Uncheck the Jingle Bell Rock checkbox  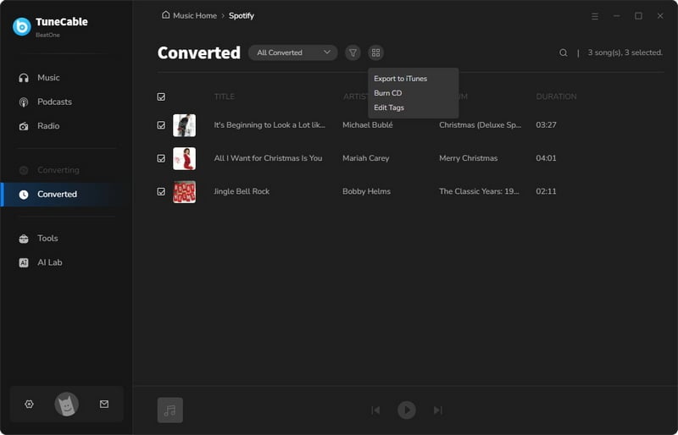pos(161,192)
